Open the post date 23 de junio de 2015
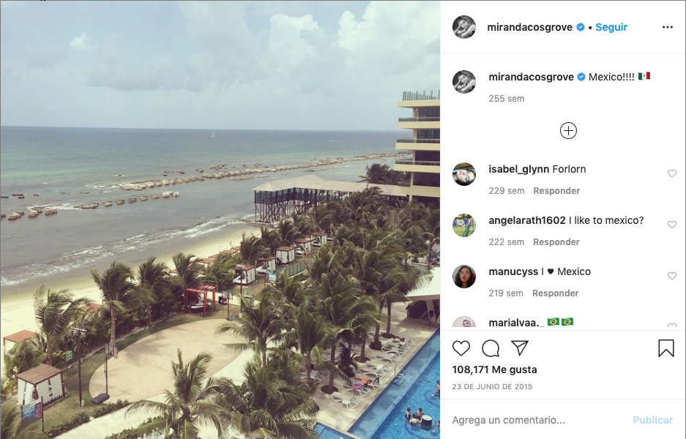686x439 pixels. [492, 386]
